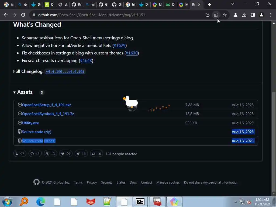The height and width of the screenshot is (207, 276).
Task: React with smile emoji (13)
Action: point(35,154)
